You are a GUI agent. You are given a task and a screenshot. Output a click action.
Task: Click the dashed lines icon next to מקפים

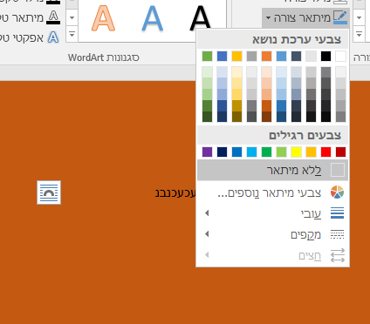pyautogui.click(x=338, y=234)
